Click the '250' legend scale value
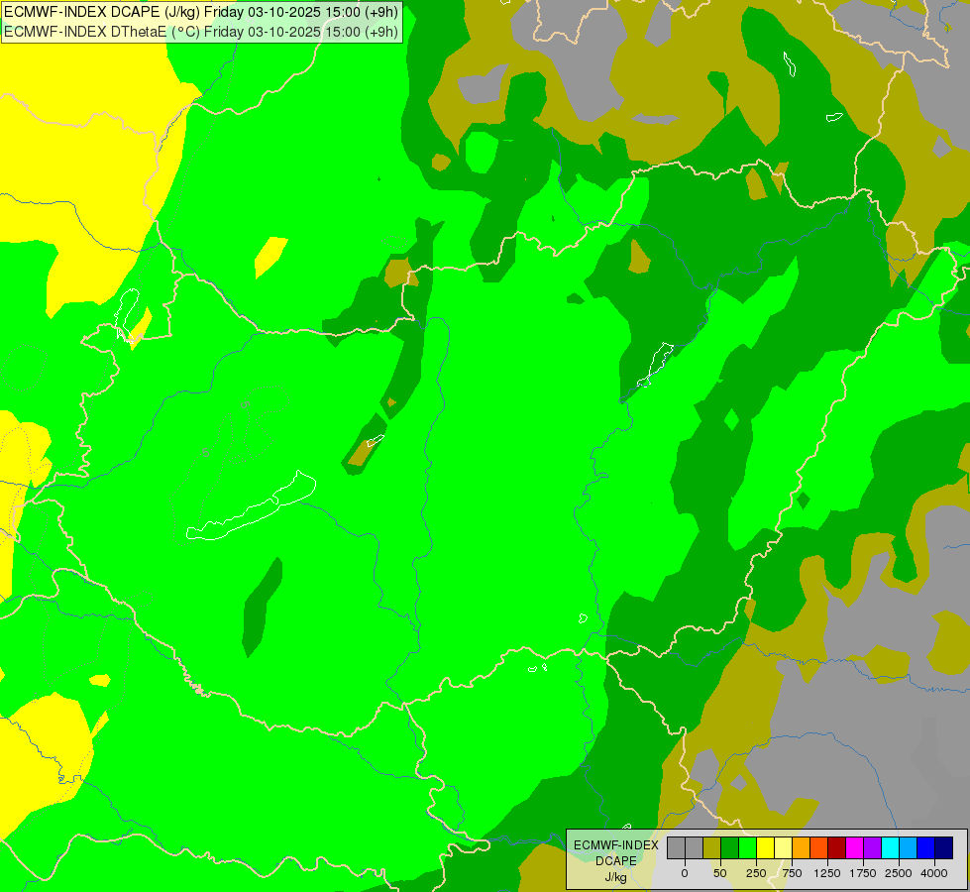This screenshot has height=892, width=970. (x=756, y=873)
